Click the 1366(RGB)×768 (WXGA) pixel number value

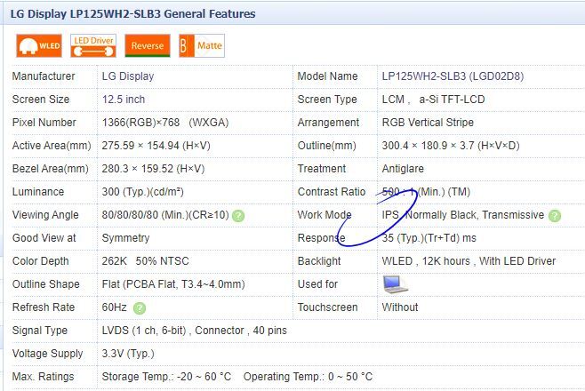[x=164, y=123]
